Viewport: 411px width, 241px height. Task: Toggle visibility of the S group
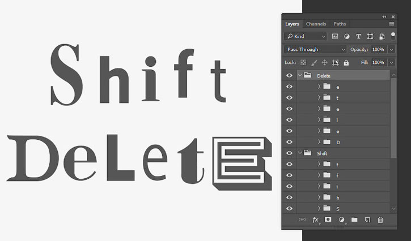[x=289, y=209]
